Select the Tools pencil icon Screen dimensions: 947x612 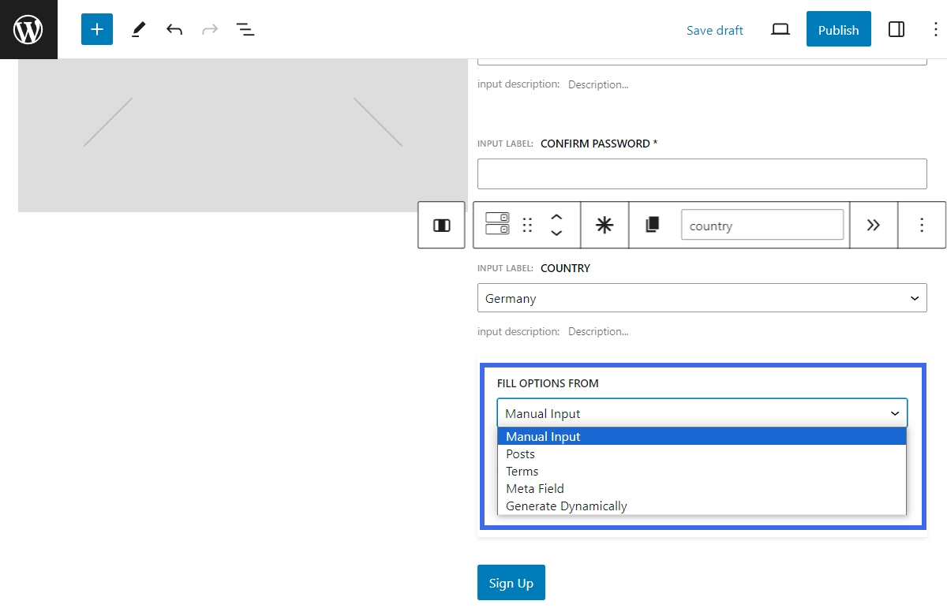click(x=139, y=29)
